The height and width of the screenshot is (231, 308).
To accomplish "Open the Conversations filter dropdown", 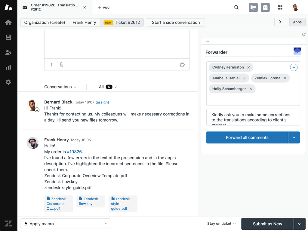I will tap(60, 87).
